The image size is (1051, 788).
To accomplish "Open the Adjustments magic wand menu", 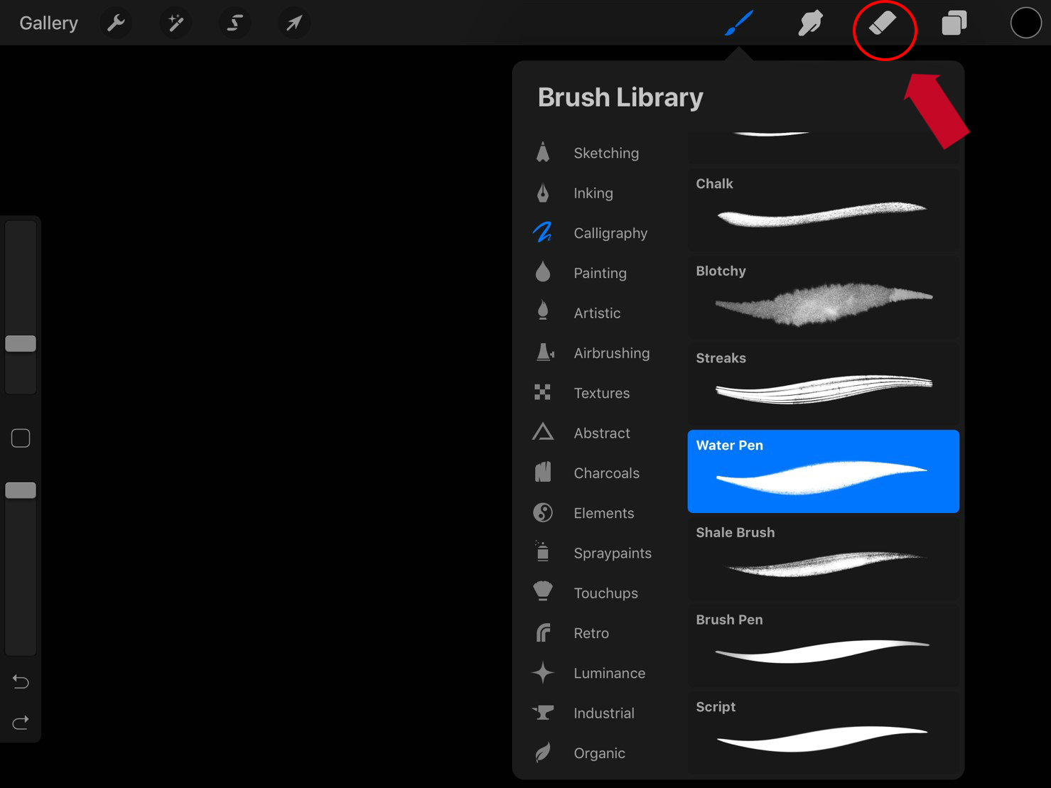I will point(176,23).
